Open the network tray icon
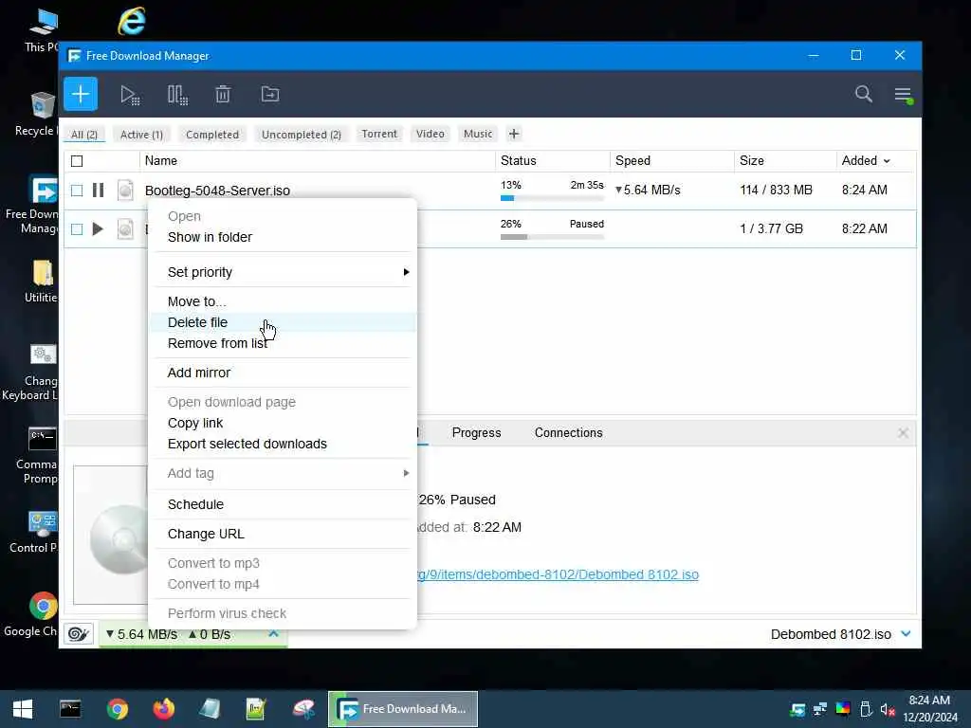This screenshot has width=971, height=728. pyautogui.click(x=820, y=709)
